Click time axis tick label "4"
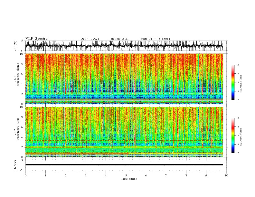Viewport: 255px width, 197px height. (x=106, y=175)
